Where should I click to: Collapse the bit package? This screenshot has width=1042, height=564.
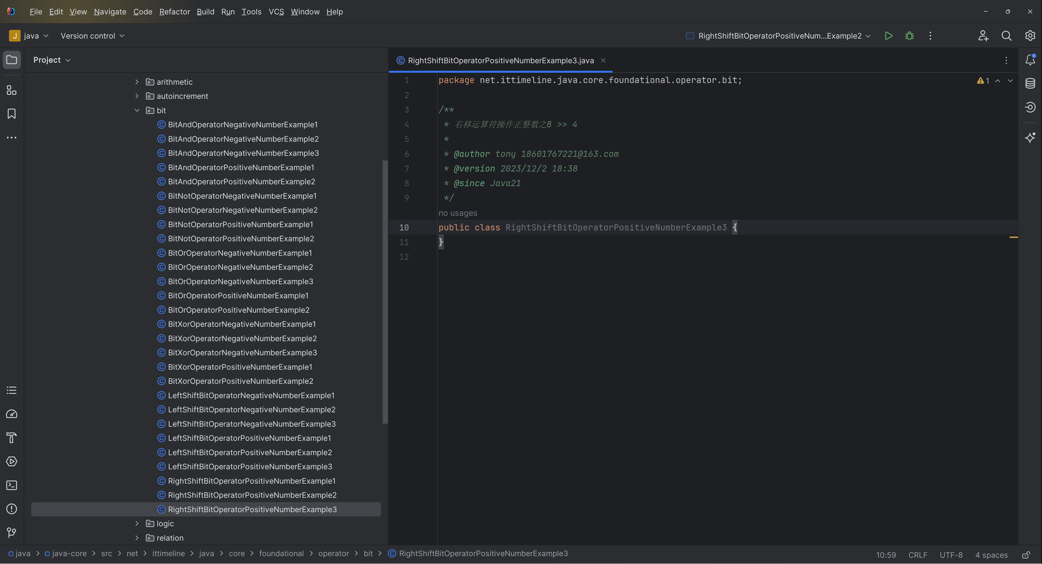pyautogui.click(x=137, y=110)
